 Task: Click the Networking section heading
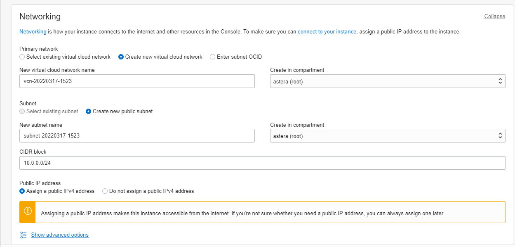(40, 17)
